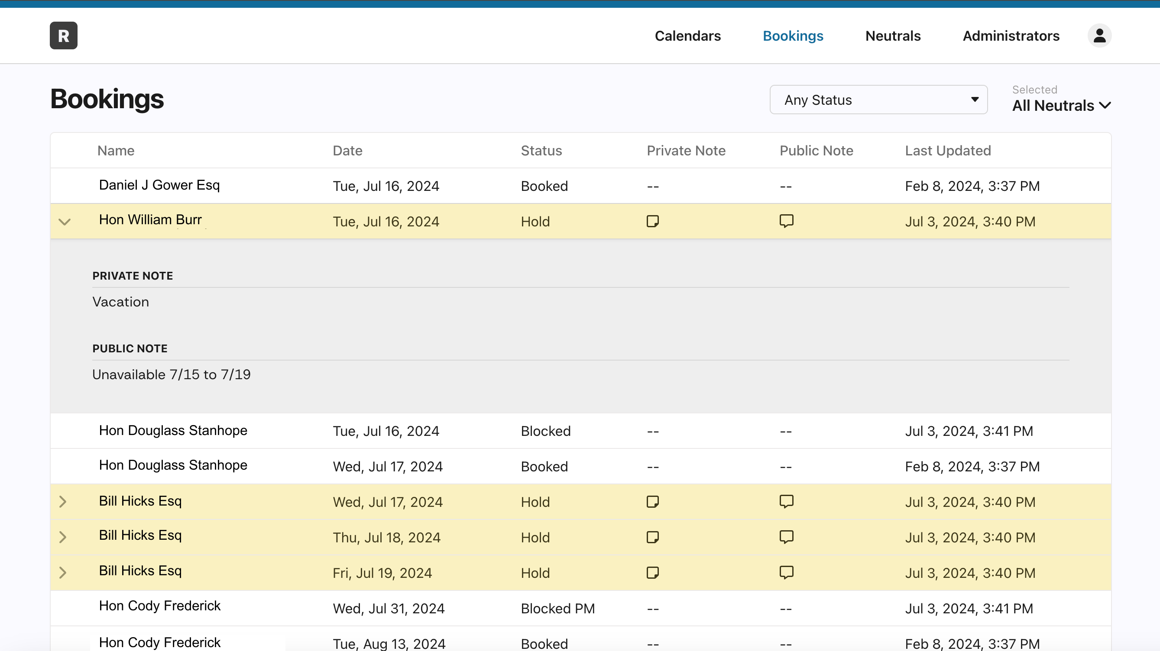The image size is (1160, 651).
Task: Click the Name column header
Action: click(116, 150)
